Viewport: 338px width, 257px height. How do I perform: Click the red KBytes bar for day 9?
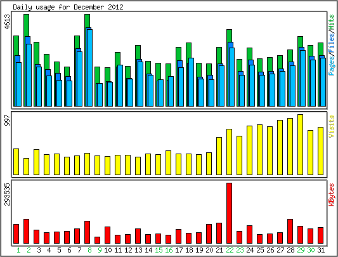(x=97, y=240)
